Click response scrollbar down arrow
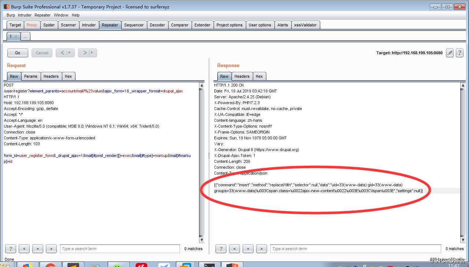The image size is (469, 267). pyautogui.click(x=464, y=240)
